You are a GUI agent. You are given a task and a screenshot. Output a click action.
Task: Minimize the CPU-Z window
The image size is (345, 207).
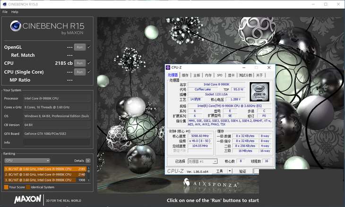(x=244, y=68)
